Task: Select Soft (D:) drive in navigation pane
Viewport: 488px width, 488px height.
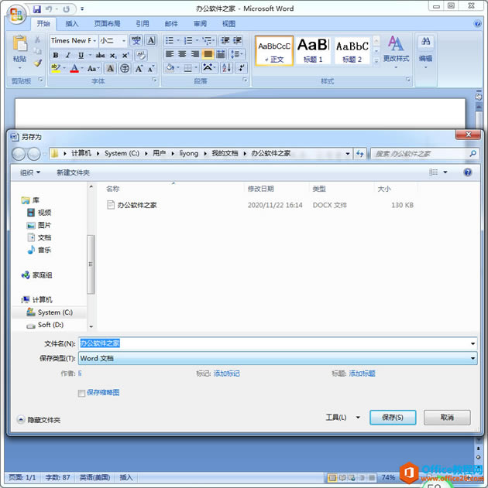Action: click(x=46, y=325)
